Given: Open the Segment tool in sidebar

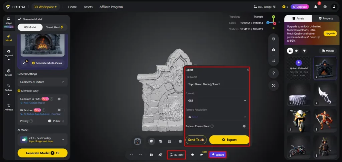Looking at the screenshot, I should tap(9, 53).
